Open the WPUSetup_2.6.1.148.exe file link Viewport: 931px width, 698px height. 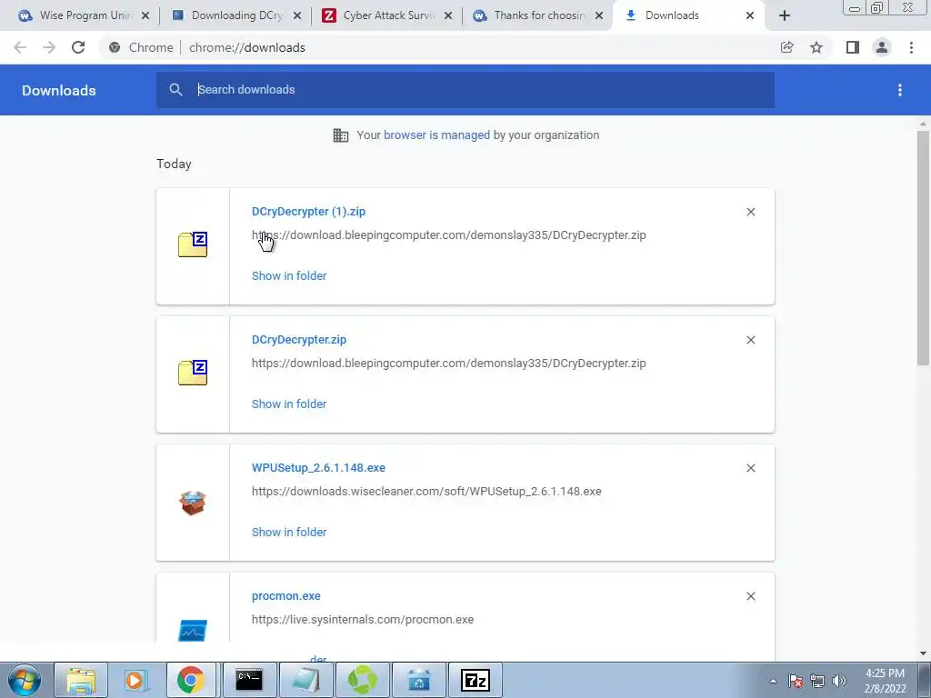pyautogui.click(x=319, y=468)
